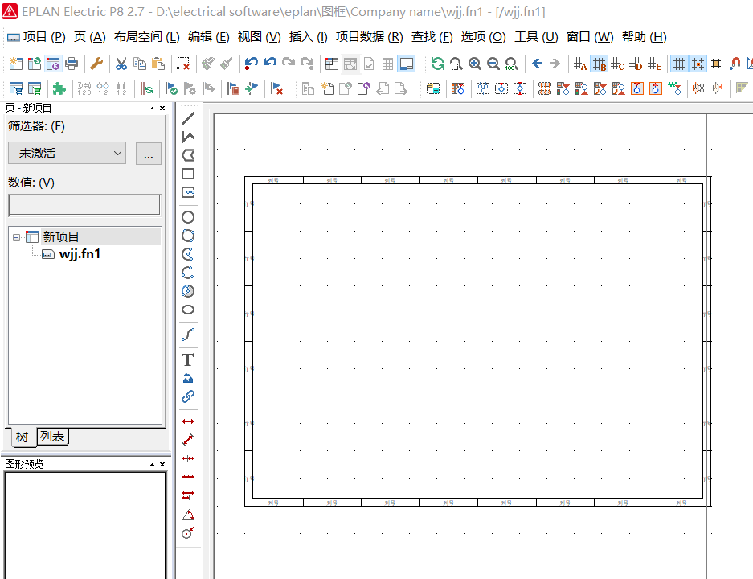Screen dimensions: 753x579
Task: Toggle the grid display button
Action: point(679,64)
